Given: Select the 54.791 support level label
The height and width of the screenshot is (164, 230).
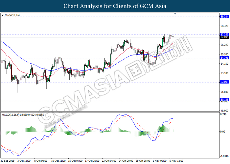Looking at the screenshot, I should [x=224, y=58].
